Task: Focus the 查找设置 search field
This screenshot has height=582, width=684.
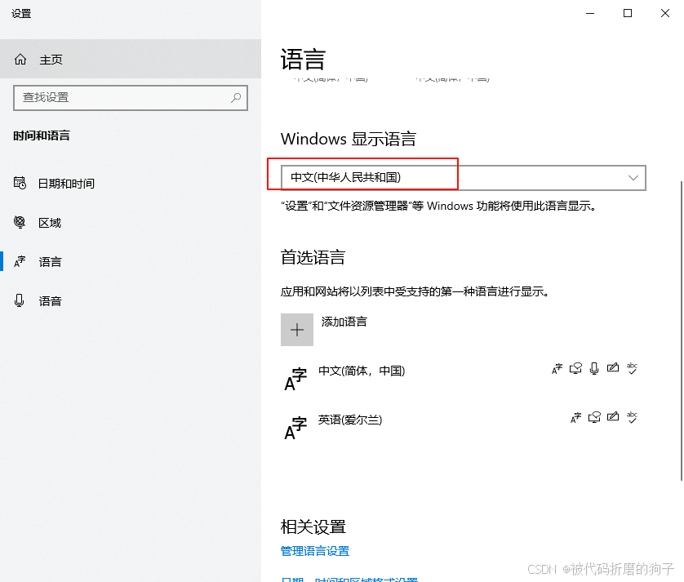Action: pyautogui.click(x=131, y=98)
